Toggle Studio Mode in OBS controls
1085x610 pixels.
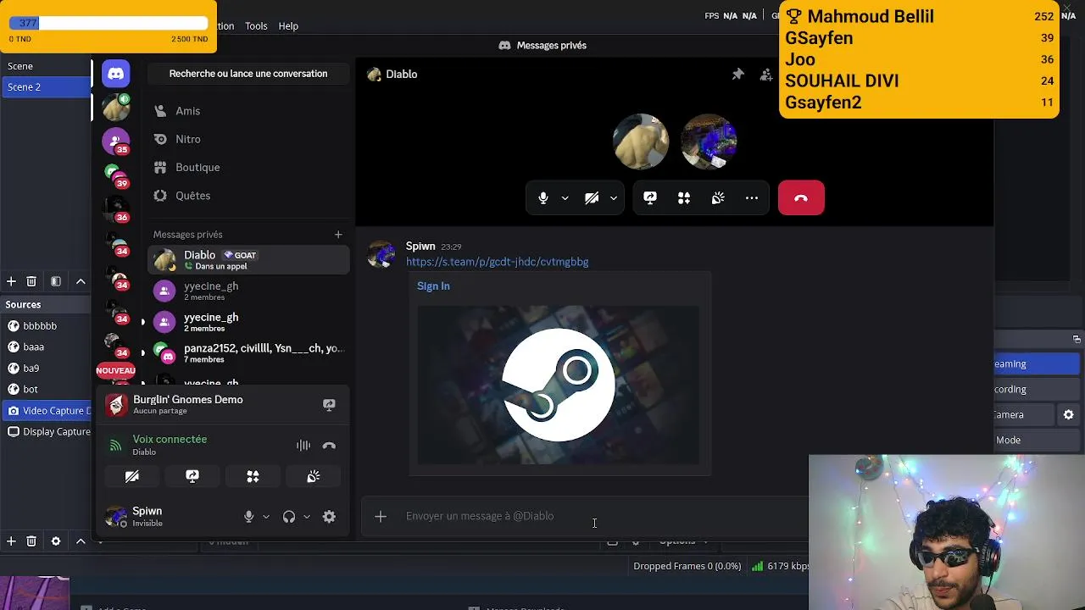(1036, 440)
